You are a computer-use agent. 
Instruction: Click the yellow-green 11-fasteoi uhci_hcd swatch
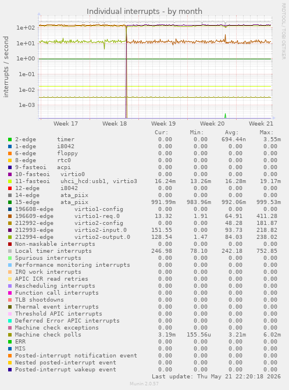tap(10, 181)
